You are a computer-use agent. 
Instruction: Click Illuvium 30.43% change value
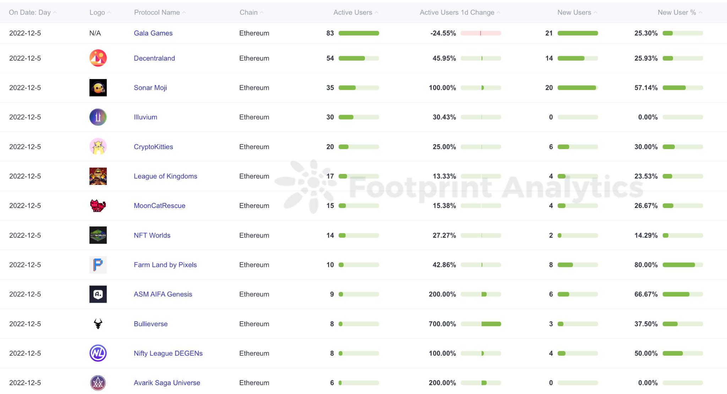point(444,117)
